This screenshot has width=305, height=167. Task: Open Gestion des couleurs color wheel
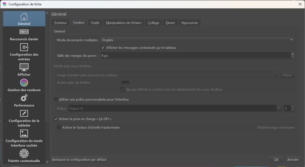tap(24, 83)
